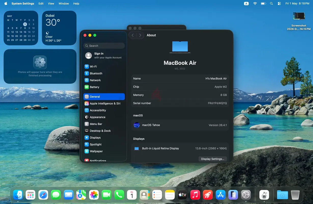Screen dimensions: 313x204
Task: Open the Help menu
Action: [x=76, y=4]
